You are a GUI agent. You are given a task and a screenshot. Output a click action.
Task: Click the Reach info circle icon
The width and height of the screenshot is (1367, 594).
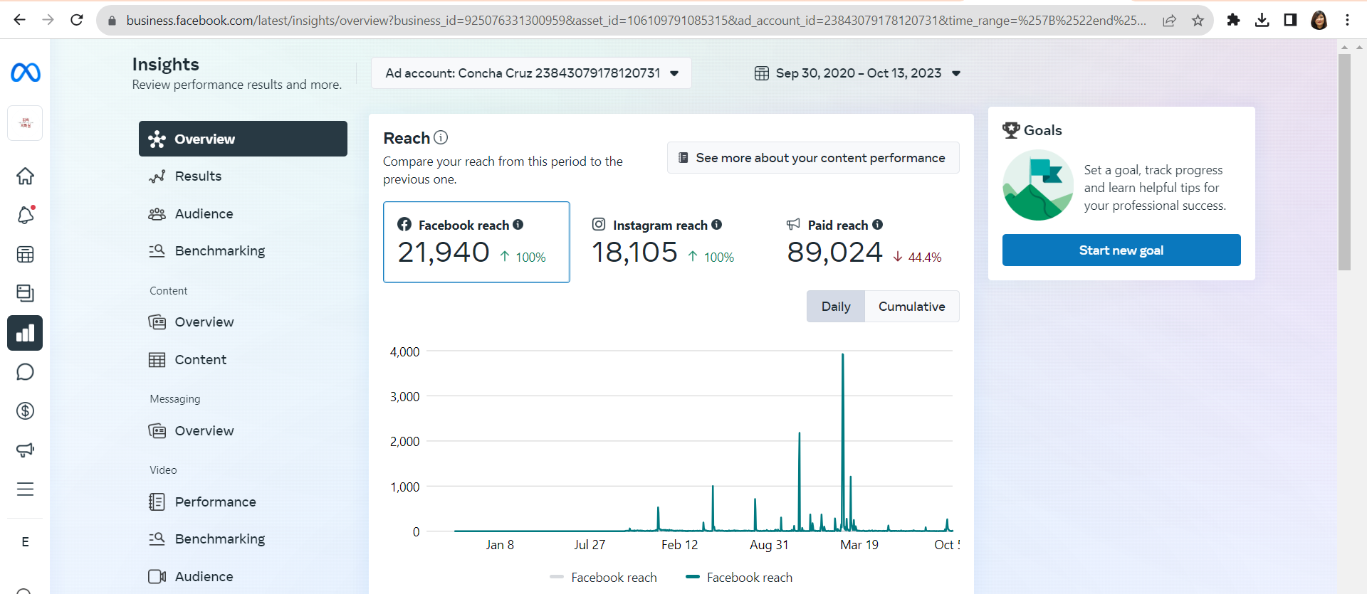tap(441, 137)
